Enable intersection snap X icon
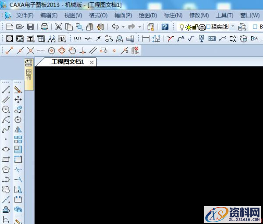This screenshot has width=263, height=224. point(31,50)
